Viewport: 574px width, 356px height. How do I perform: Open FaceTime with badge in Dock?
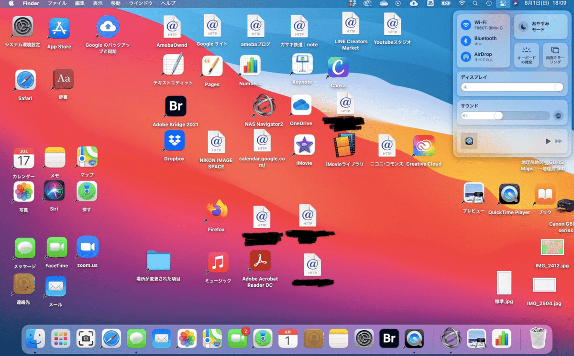tap(238, 338)
